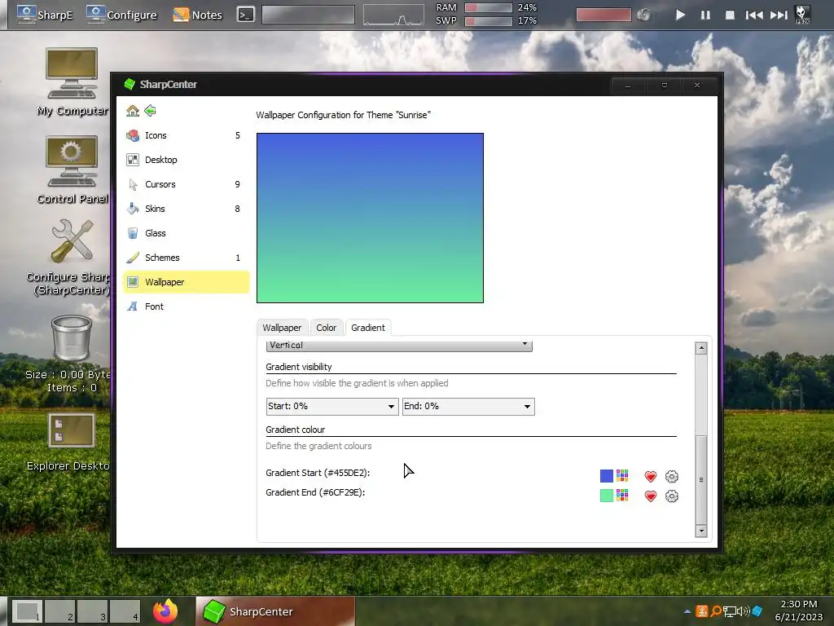
Task: Click the CPU usage graph in top bar
Action: [x=393, y=15]
